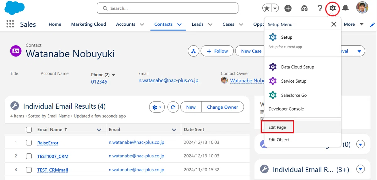Select the TEST_CRMmail row checkbox
The width and height of the screenshot is (377, 180).
[29, 170]
